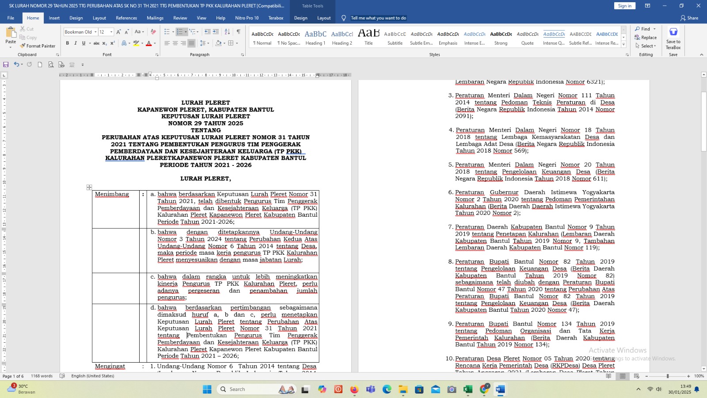Increase font size with Grow Font icon
The height and width of the screenshot is (398, 707).
(118, 32)
